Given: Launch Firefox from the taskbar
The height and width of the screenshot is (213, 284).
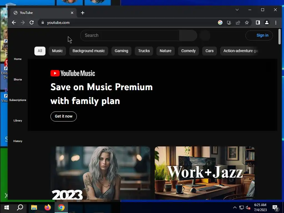Looking at the screenshot, I should pos(48,207).
